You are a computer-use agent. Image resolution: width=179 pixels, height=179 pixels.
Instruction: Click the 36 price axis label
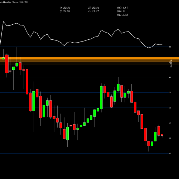170,92
